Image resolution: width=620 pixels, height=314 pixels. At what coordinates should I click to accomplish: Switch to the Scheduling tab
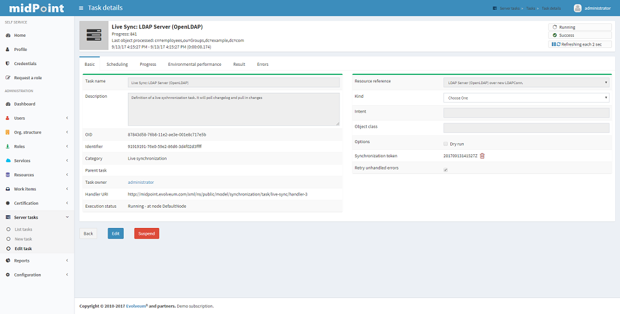117,64
